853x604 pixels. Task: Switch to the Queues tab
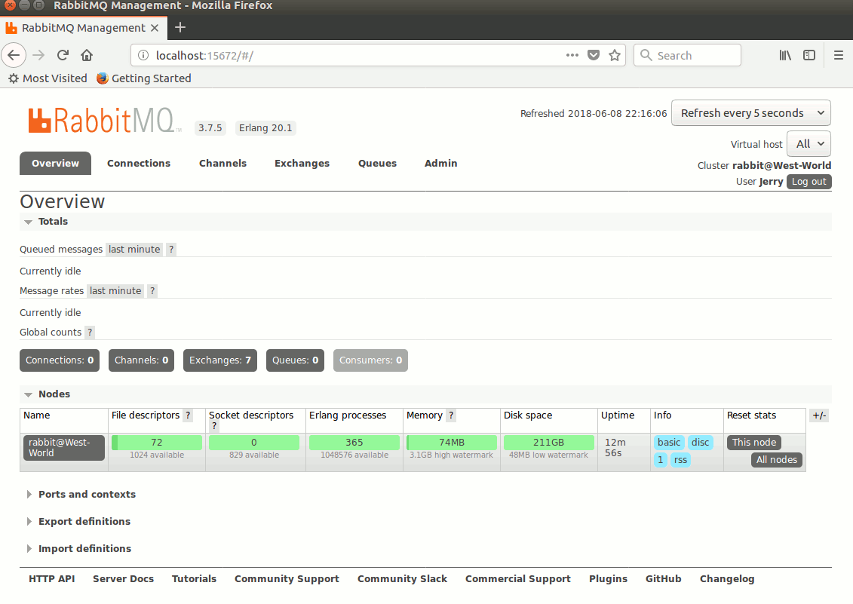pyautogui.click(x=377, y=163)
